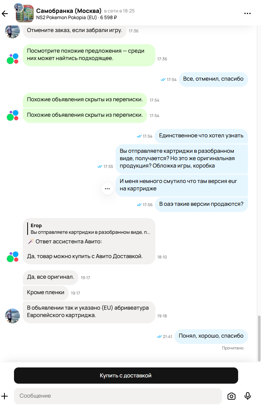The image size is (265, 412).
Task: Click the Купить с доставкой button
Action: (x=126, y=376)
